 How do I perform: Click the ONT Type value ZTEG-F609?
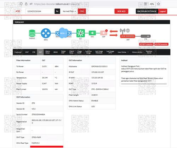[36, 137]
